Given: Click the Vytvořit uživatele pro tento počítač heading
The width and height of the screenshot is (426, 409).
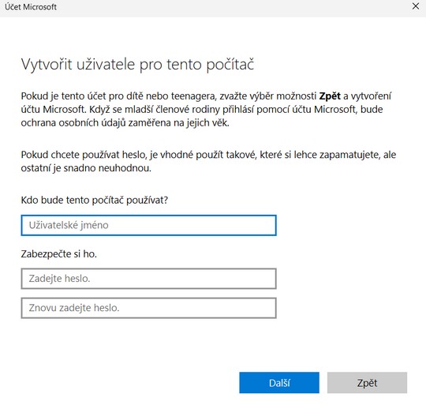Looking at the screenshot, I should click(137, 65).
